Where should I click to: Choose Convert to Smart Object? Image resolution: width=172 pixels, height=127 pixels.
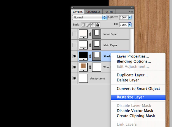pyautogui.click(x=138, y=88)
